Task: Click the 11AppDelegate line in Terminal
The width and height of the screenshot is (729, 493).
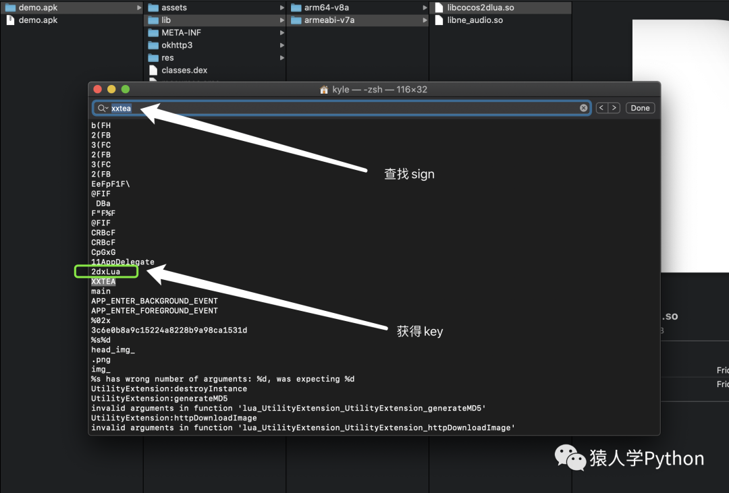Action: click(123, 262)
